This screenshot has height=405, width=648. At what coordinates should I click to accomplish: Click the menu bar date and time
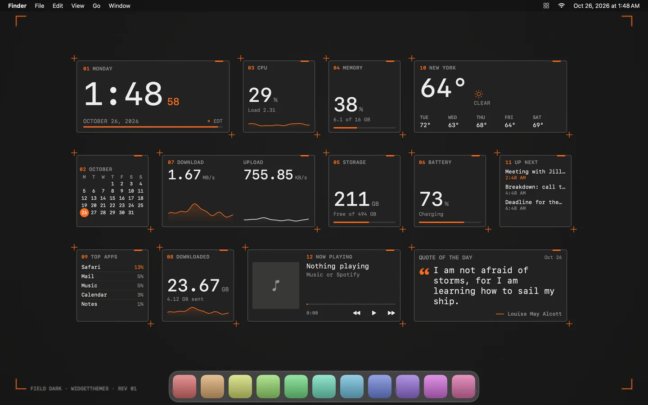606,6
